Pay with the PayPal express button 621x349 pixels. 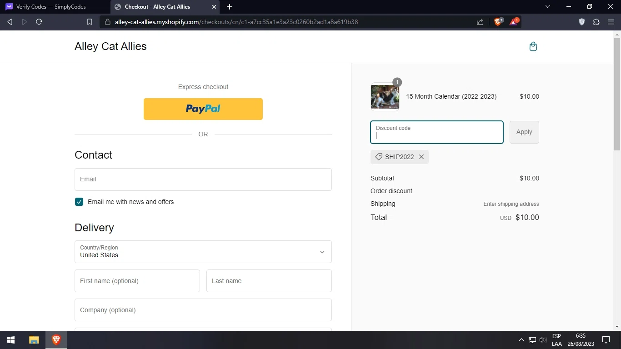pos(203,109)
